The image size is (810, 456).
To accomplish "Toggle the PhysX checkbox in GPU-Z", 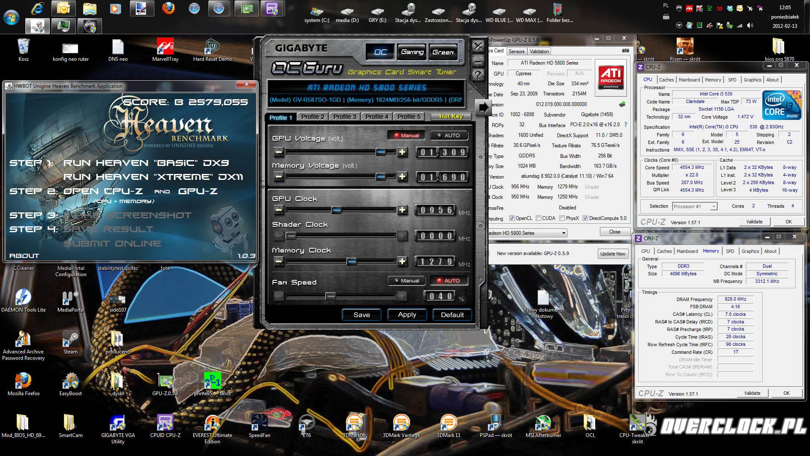I will point(562,218).
